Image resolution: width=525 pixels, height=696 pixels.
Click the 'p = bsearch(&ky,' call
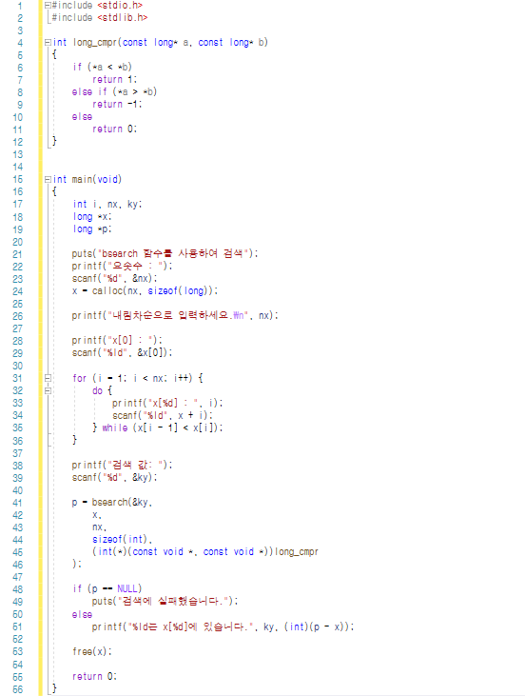point(112,503)
